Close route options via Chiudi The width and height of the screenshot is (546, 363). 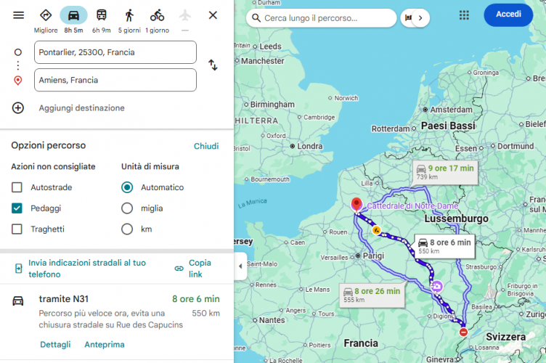(x=206, y=146)
